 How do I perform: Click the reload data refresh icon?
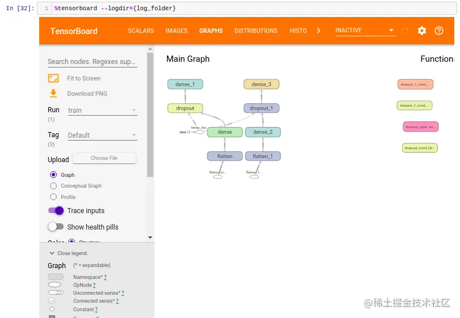tap(405, 31)
